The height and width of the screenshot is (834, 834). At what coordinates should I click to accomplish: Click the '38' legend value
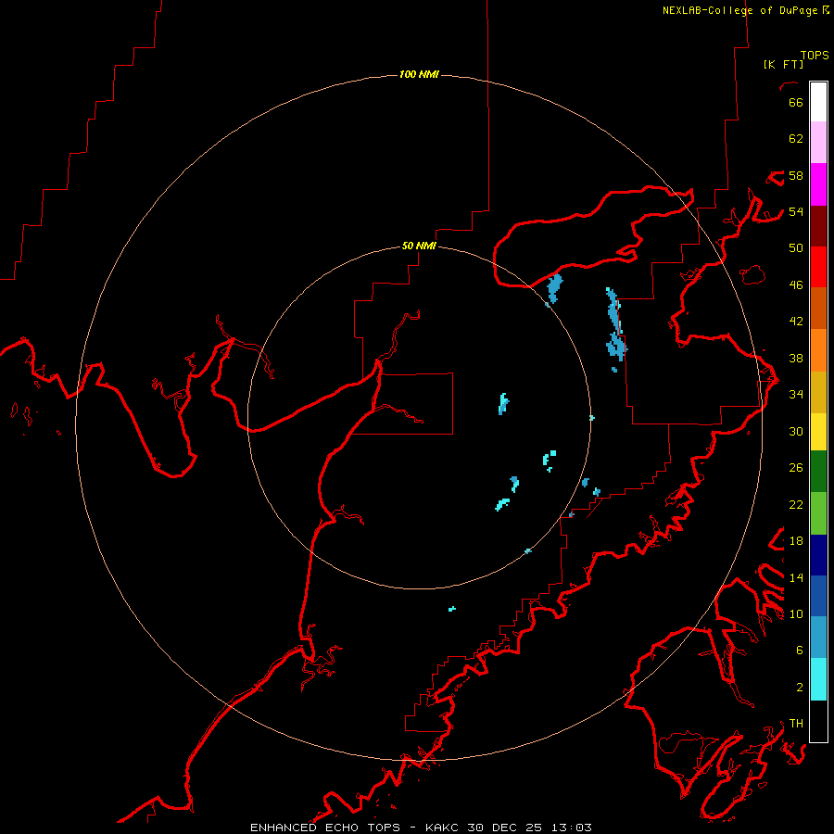(796, 359)
